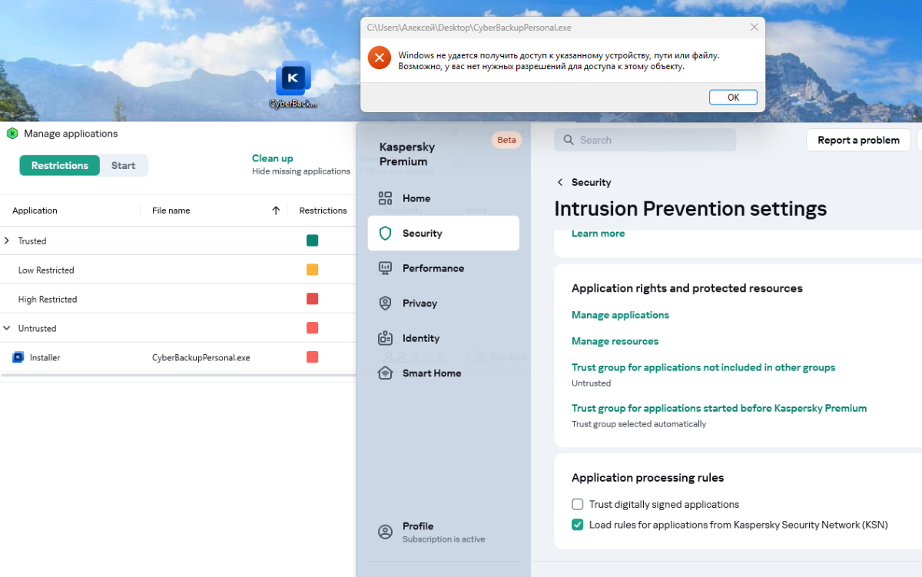922x577 pixels.
Task: Sort by the File name column header
Action: coord(171,211)
